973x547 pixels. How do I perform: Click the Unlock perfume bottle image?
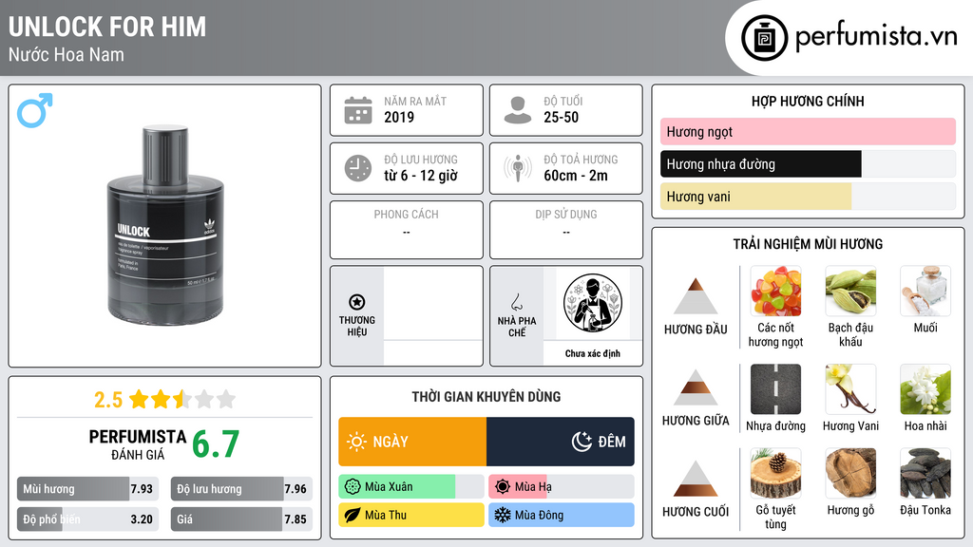pos(165,225)
